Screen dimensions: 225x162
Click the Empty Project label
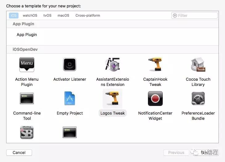pos(70,113)
